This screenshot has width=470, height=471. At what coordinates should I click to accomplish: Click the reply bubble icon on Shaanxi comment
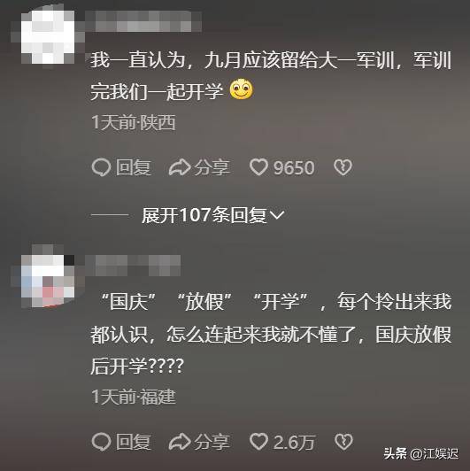tap(101, 167)
